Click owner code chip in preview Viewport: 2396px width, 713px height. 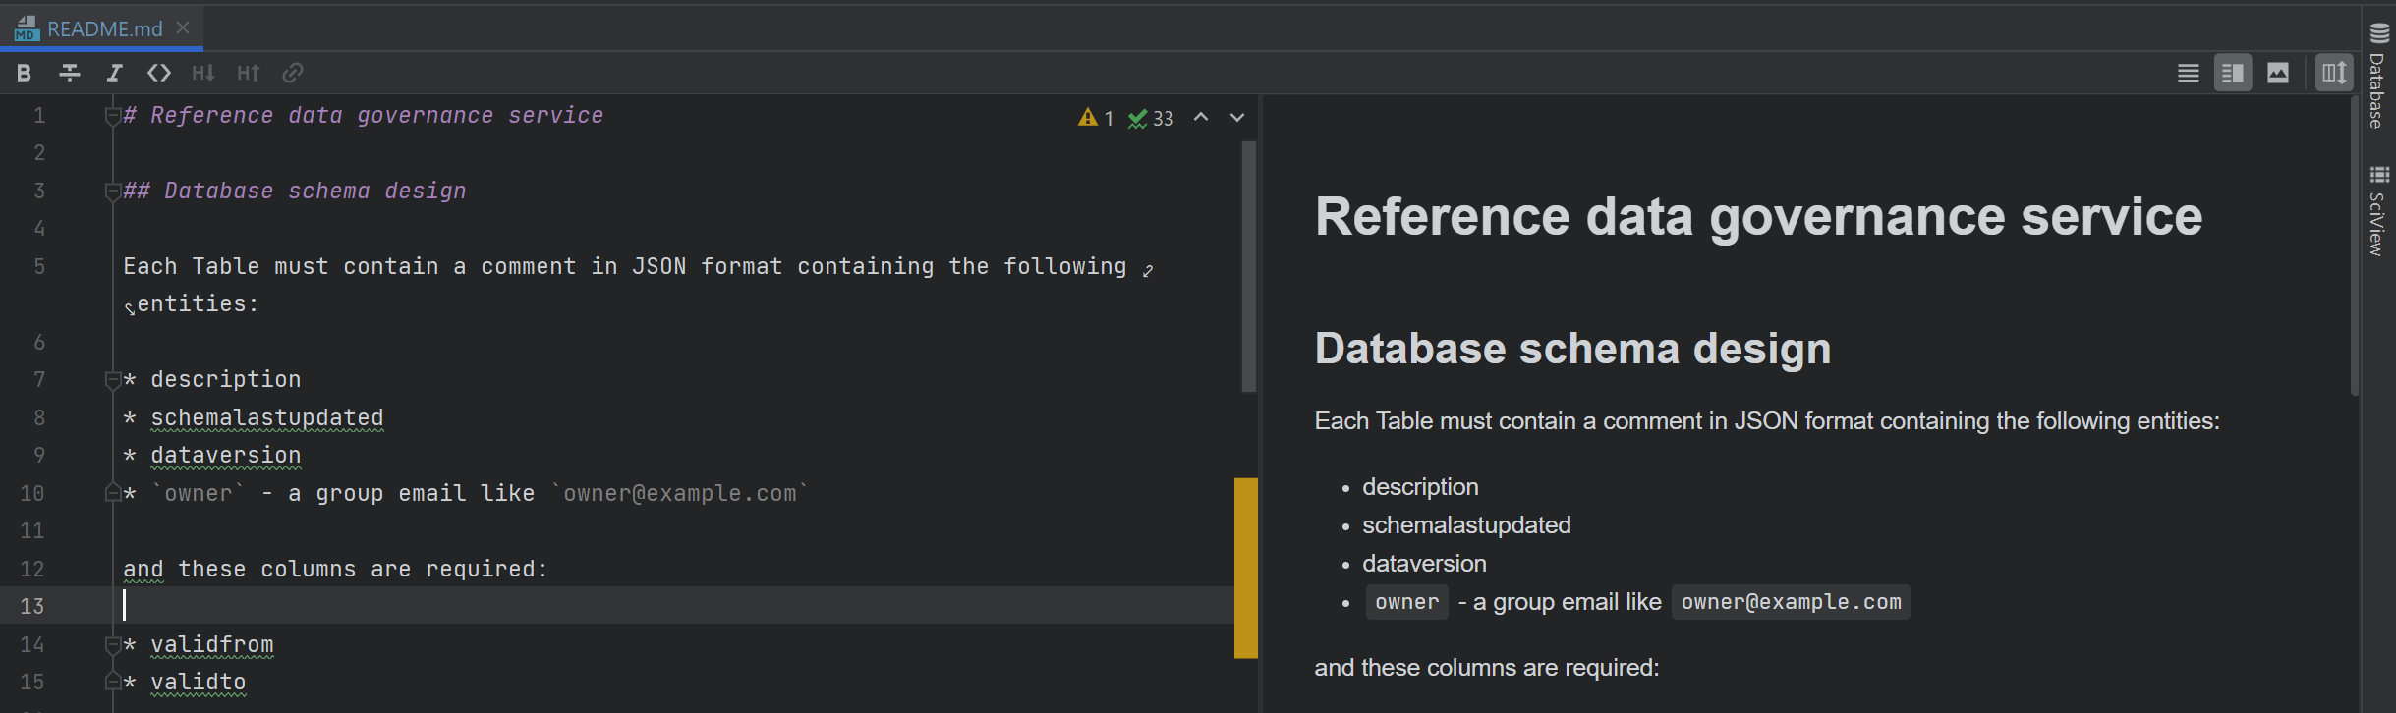(x=1406, y=602)
